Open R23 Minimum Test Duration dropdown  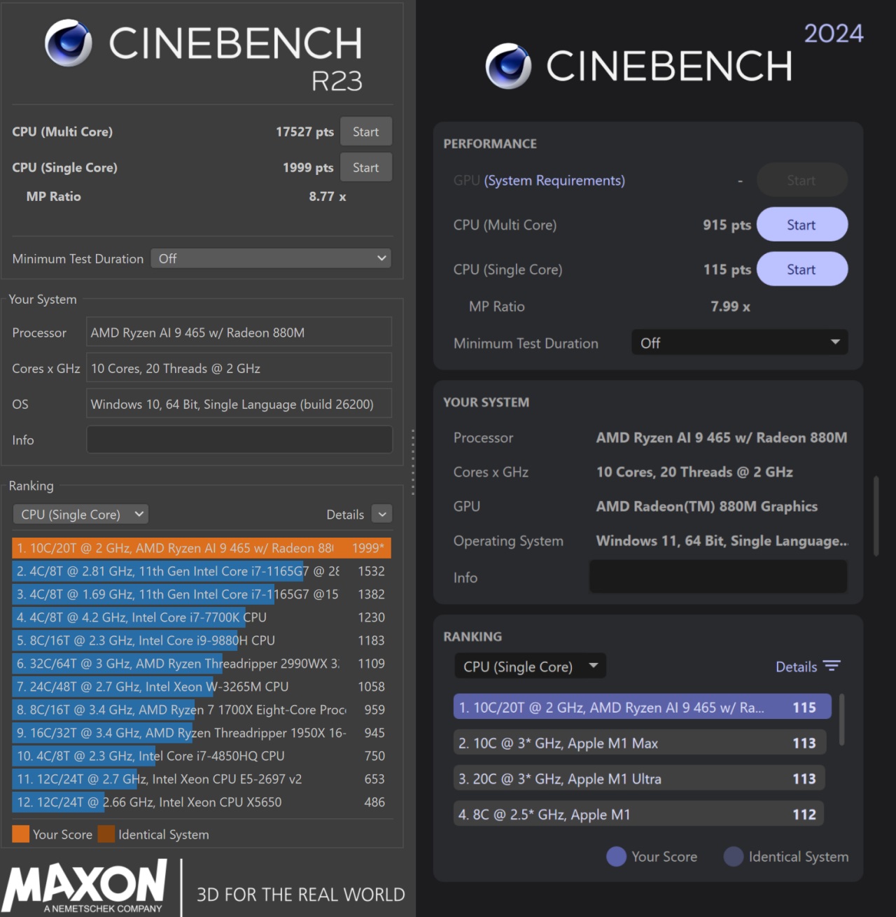point(271,258)
